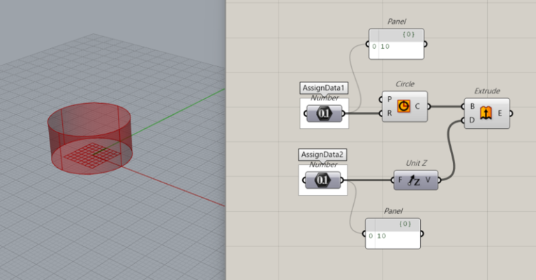Click the Extrude component's E output

point(502,113)
